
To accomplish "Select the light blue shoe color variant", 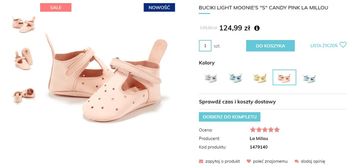I will pyautogui.click(x=235, y=78).
